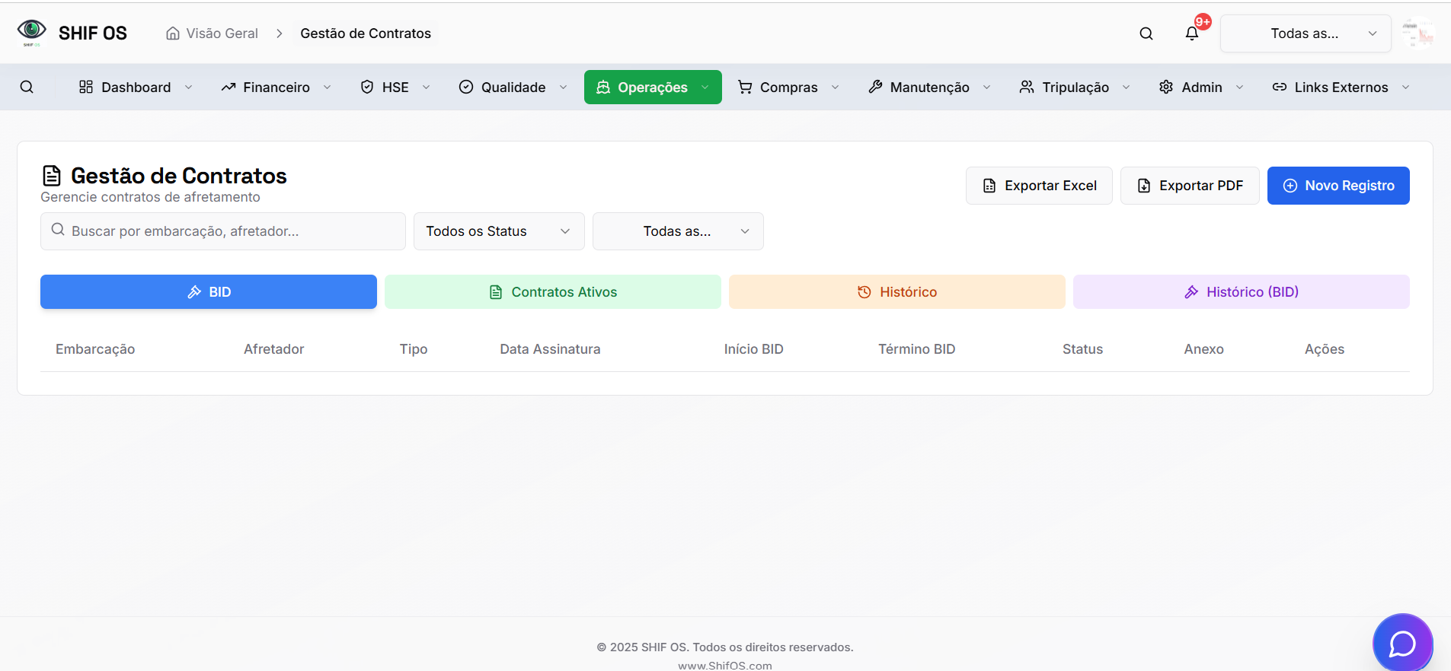Focus the Buscar por embarcação search field
The width and height of the screenshot is (1451, 671).
point(229,231)
